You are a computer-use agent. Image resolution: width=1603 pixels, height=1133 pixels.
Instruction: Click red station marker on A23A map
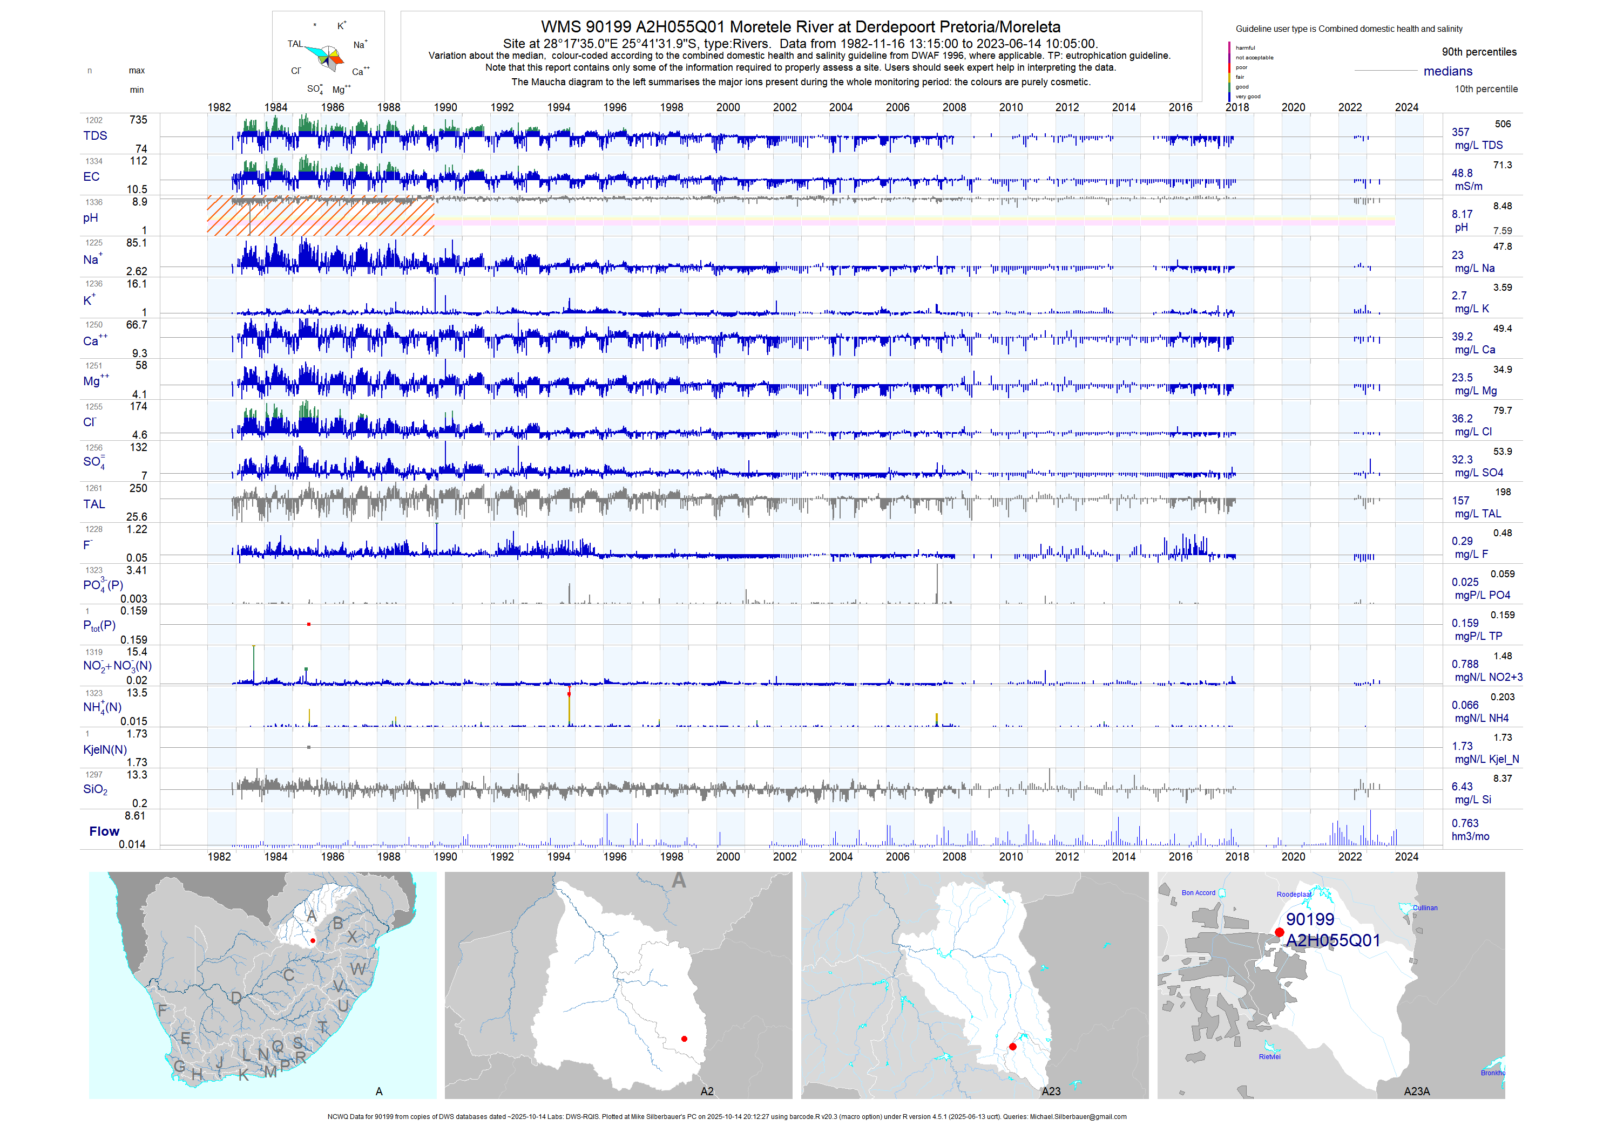point(1279,932)
